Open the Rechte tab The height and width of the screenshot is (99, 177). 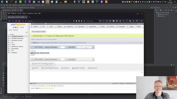[101, 27]
